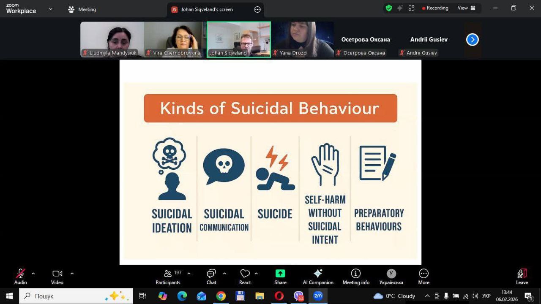Expand the audio settings arrow
This screenshot has height=304, width=541.
pyautogui.click(x=33, y=274)
